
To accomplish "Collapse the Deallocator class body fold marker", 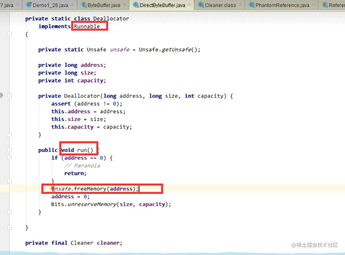I will [10, 34].
